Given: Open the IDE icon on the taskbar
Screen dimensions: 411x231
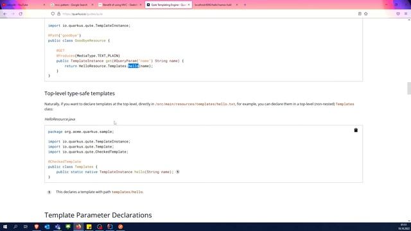Looking at the screenshot, I should (110, 227).
